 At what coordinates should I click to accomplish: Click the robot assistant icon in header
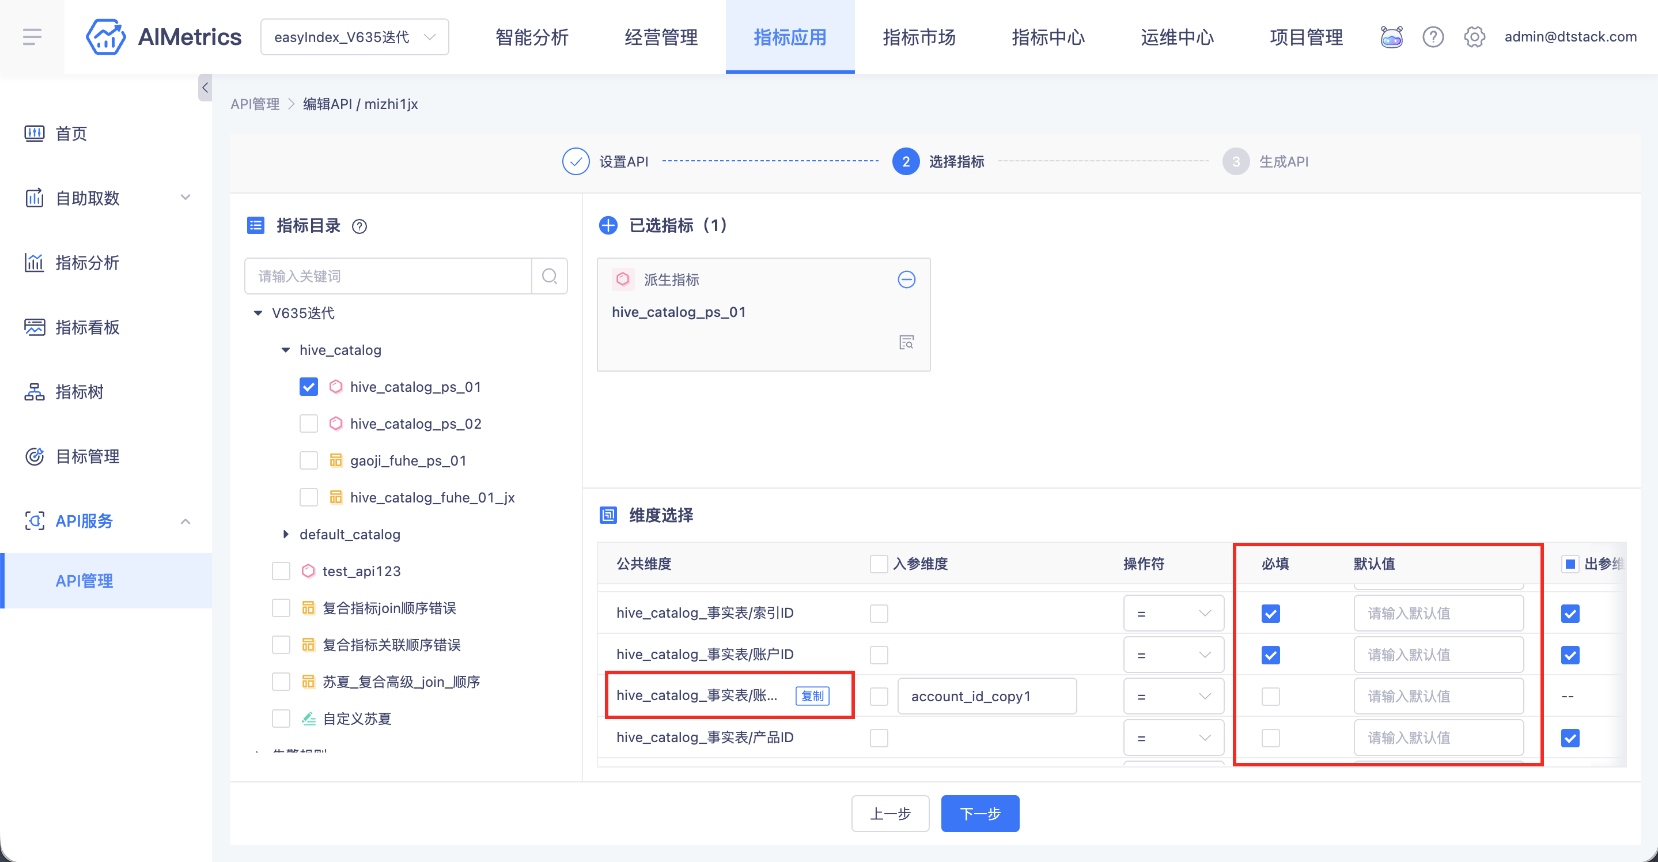click(1391, 37)
